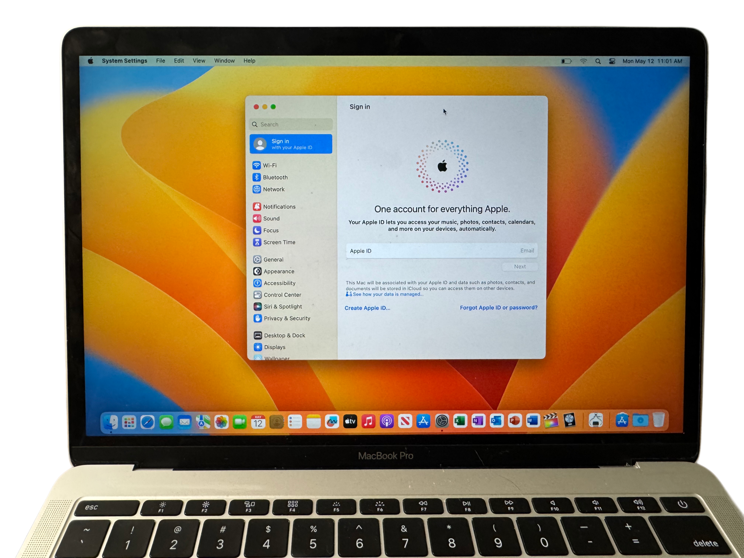Launch Podcasts from the Dock
This screenshot has height=558, width=744.
coord(387,421)
